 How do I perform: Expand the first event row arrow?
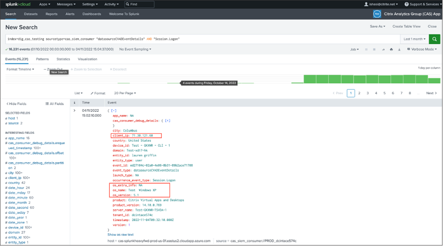coord(74,110)
